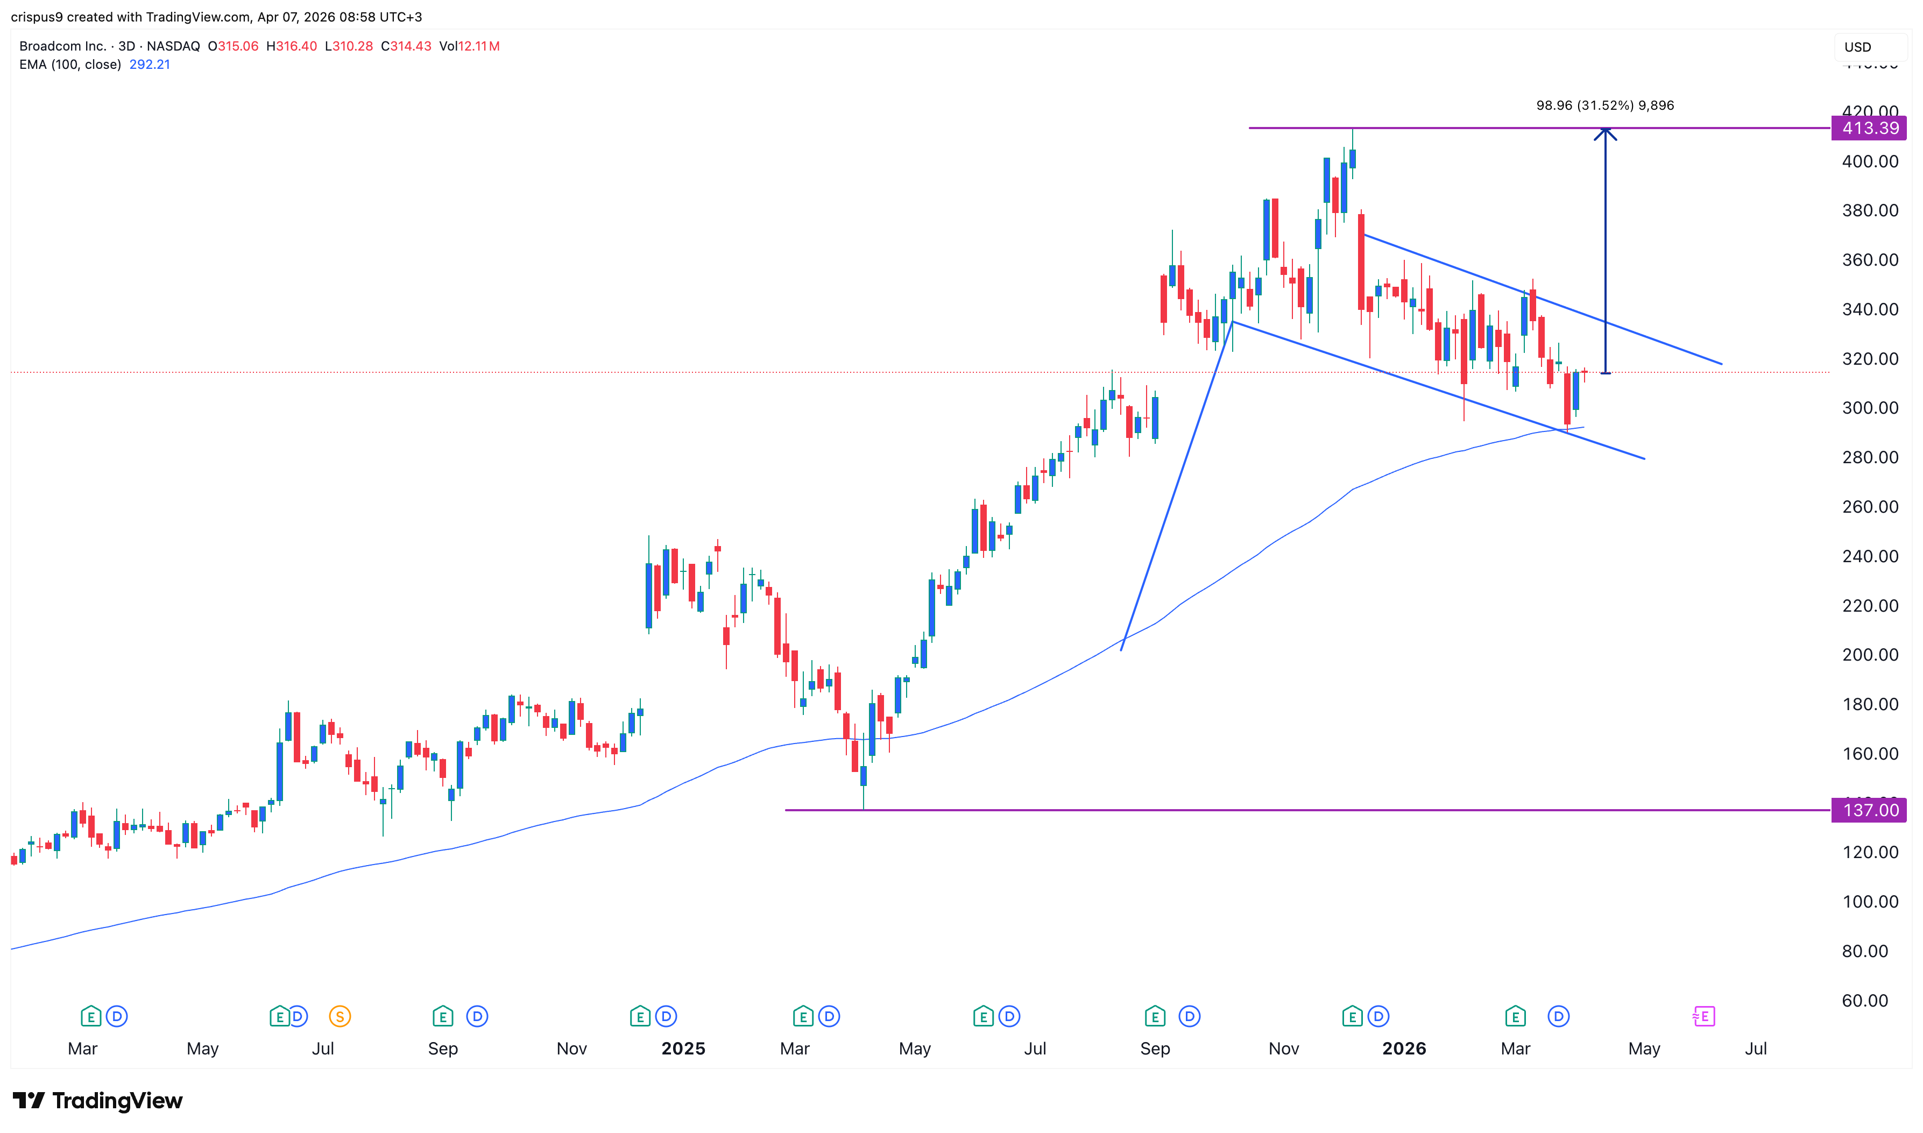Select the 413.39 purple price label
The image size is (1923, 1133).
(1869, 128)
